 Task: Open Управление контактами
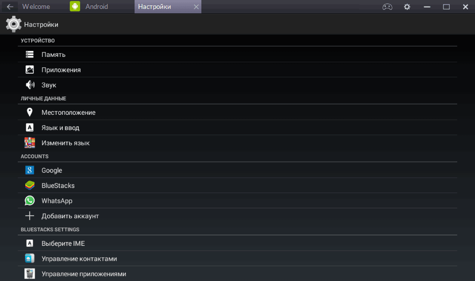[237, 259]
